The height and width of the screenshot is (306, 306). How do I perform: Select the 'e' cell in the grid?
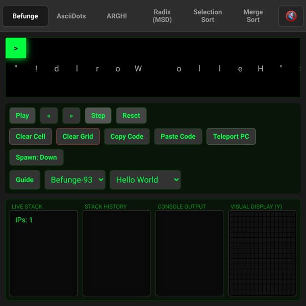pos(240,68)
